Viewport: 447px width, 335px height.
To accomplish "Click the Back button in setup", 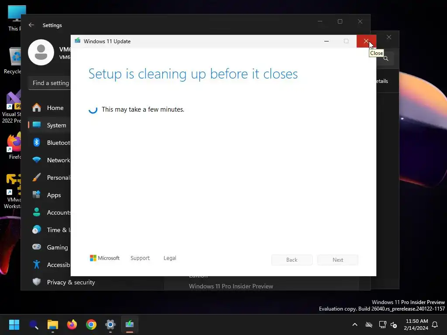I will (x=292, y=260).
